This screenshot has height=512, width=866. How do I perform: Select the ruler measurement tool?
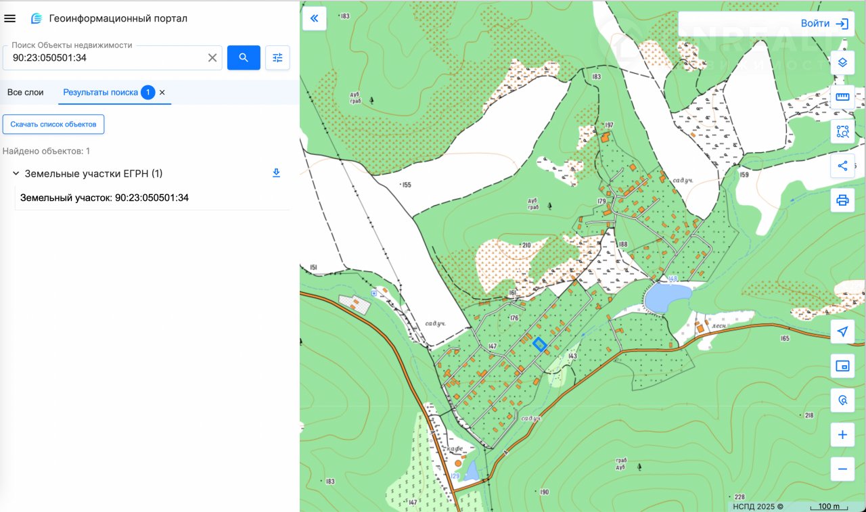[x=842, y=97]
